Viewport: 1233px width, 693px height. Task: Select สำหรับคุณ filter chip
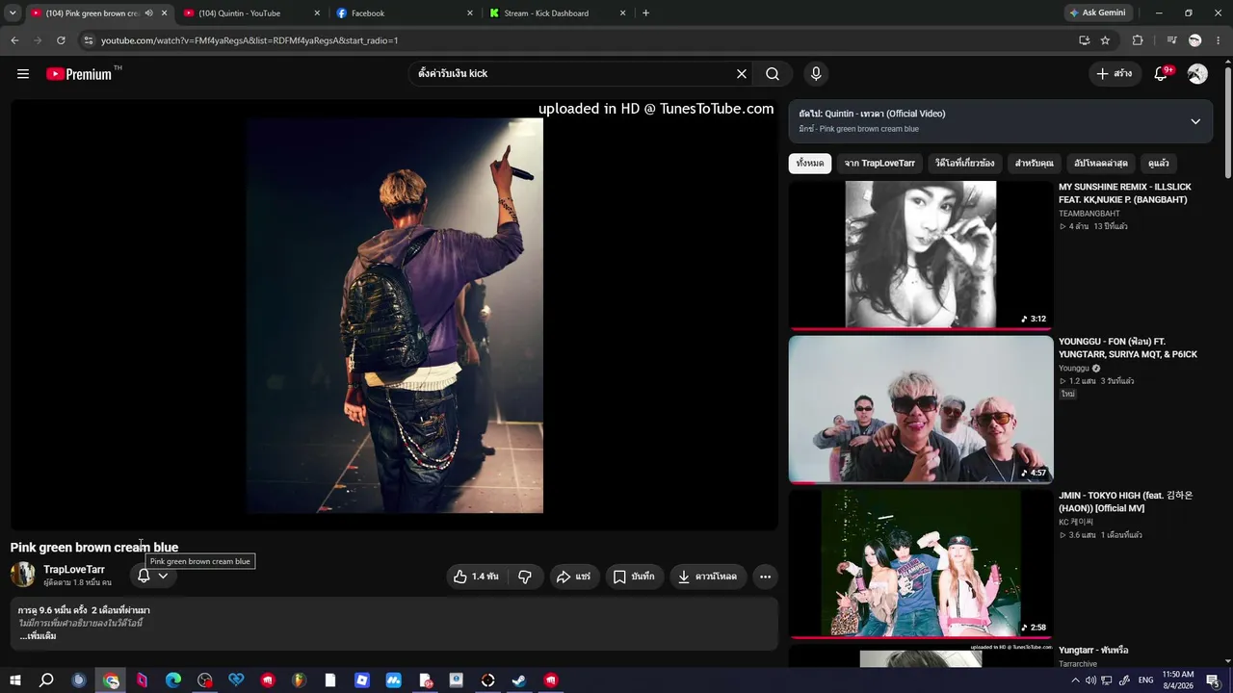[1035, 164]
